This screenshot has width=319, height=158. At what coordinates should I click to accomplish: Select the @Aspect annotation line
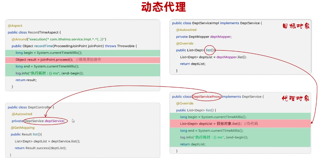coord(15,26)
